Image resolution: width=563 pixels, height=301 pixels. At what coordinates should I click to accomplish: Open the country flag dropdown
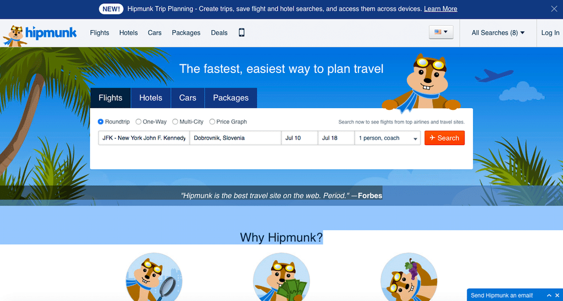[441, 32]
